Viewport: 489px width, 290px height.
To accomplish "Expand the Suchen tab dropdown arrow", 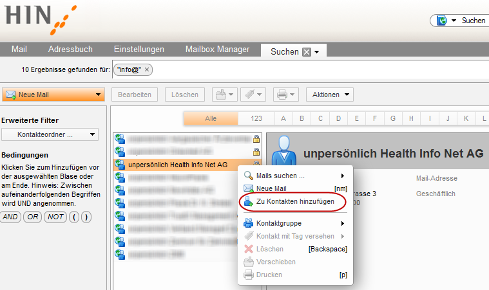I will pyautogui.click(x=317, y=52).
